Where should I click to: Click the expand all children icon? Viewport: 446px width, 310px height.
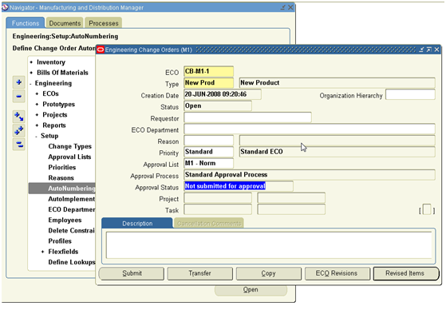[19, 117]
